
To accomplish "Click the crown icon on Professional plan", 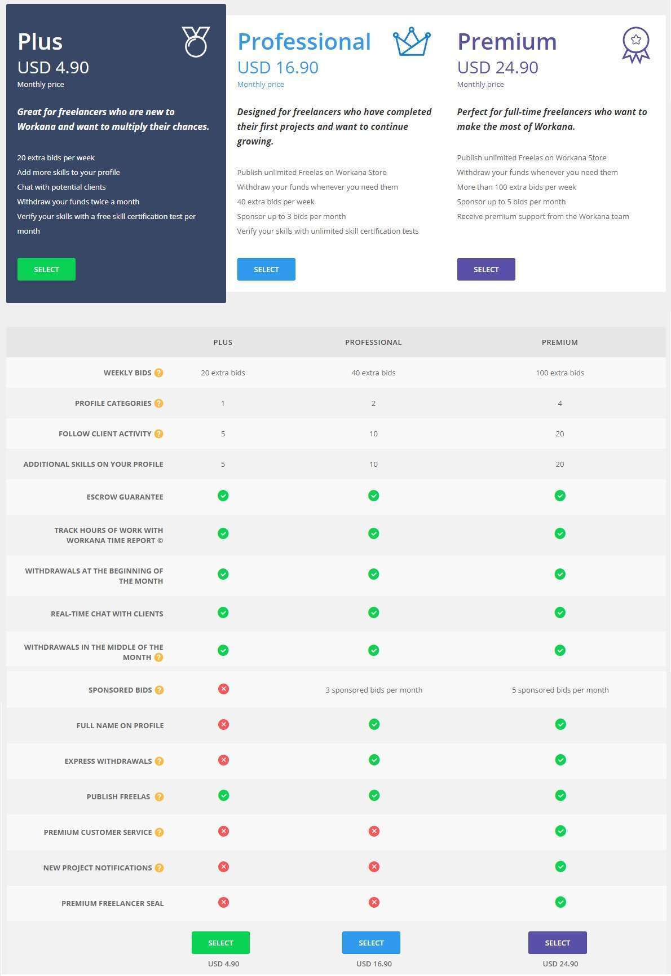I will coord(412,42).
